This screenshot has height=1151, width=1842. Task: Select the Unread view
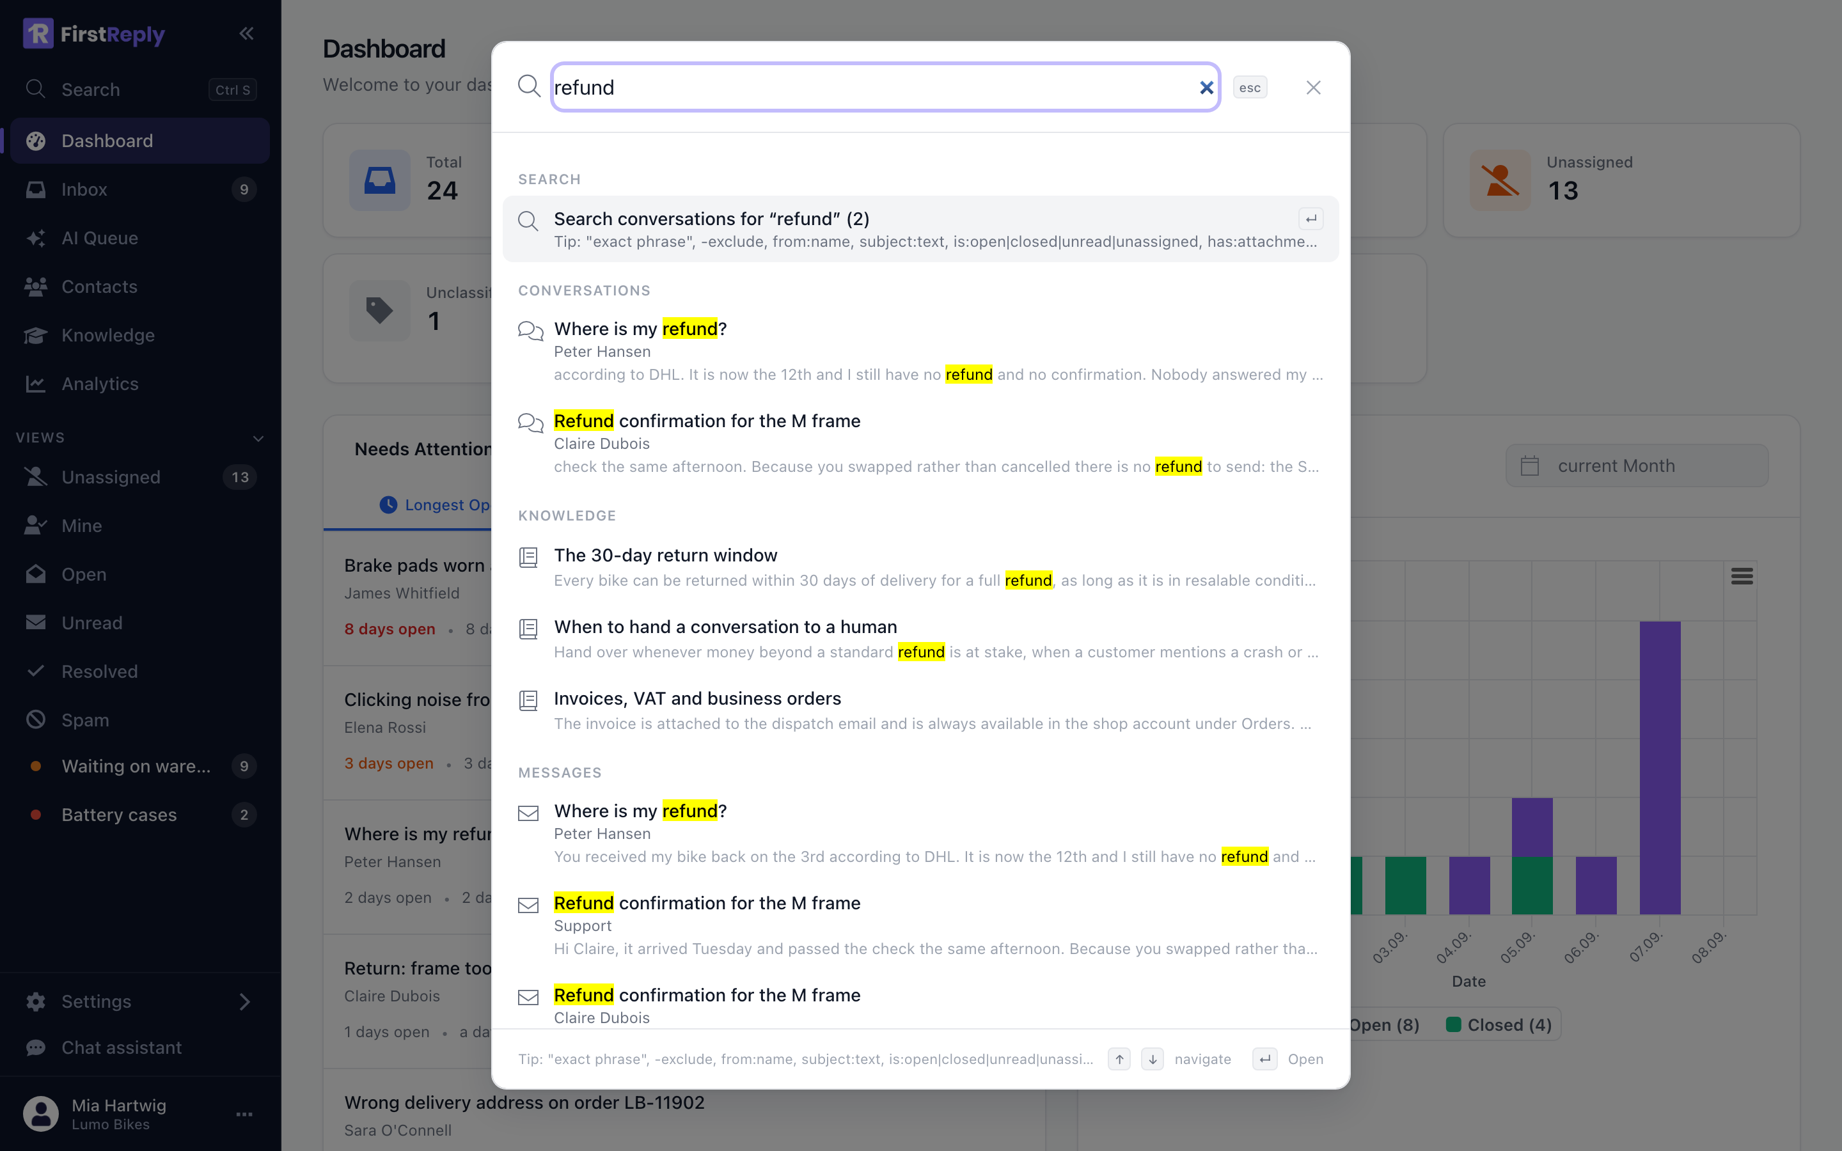(140, 623)
